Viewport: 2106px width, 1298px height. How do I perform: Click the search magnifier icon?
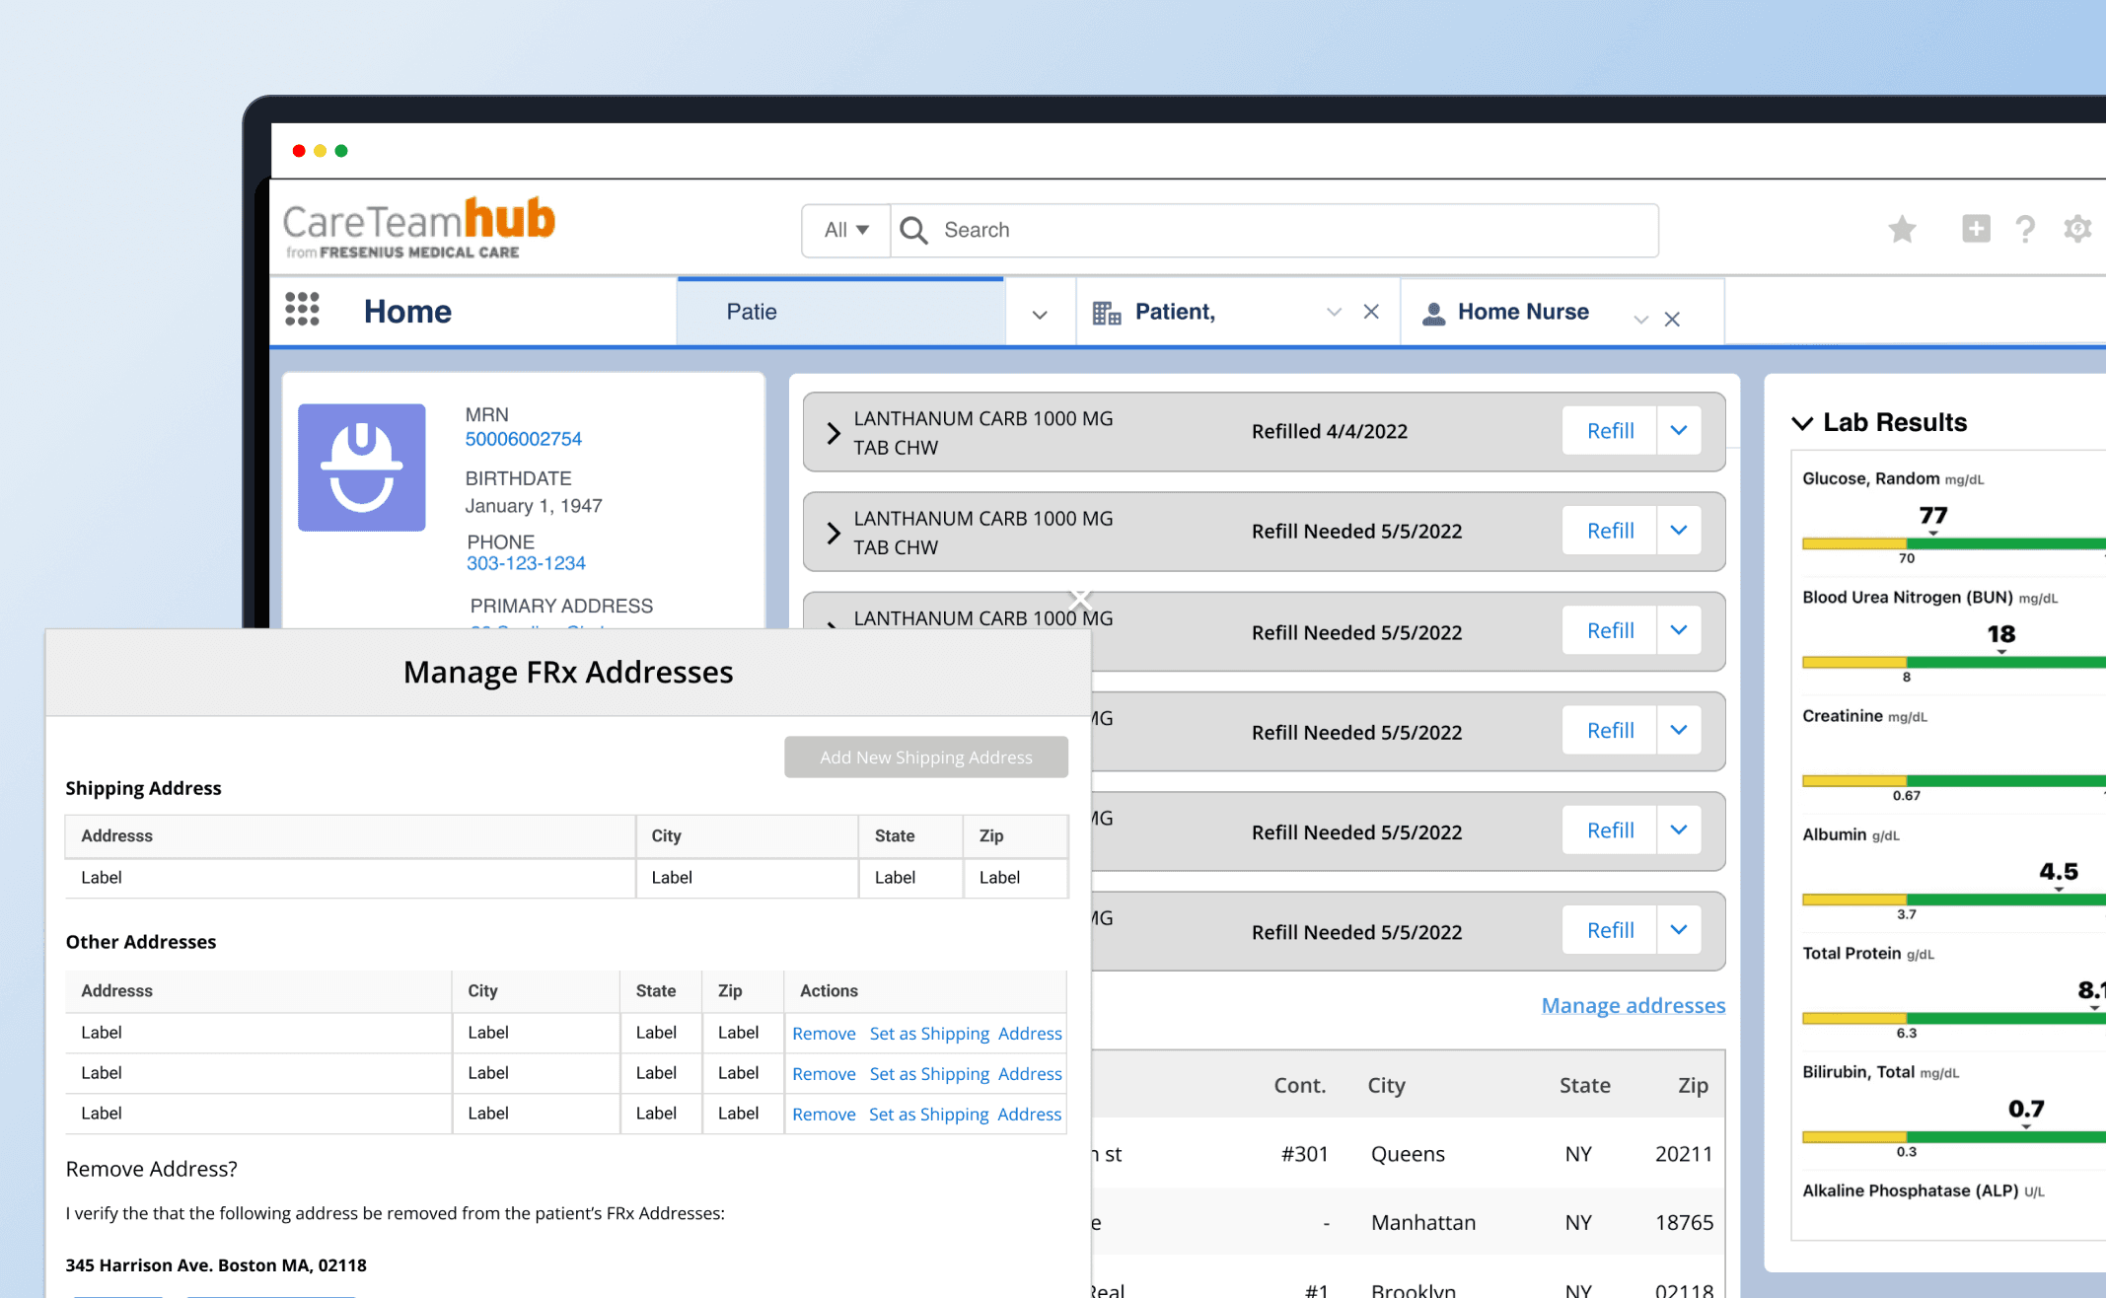[913, 230]
